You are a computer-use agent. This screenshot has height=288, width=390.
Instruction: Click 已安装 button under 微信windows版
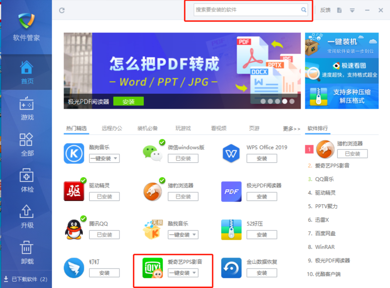[x=183, y=158]
